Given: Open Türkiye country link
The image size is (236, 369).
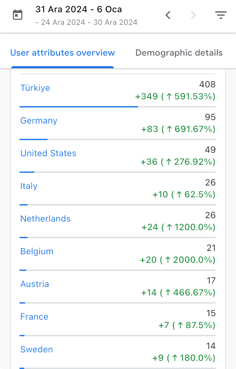Looking at the screenshot, I should pyautogui.click(x=35, y=88).
